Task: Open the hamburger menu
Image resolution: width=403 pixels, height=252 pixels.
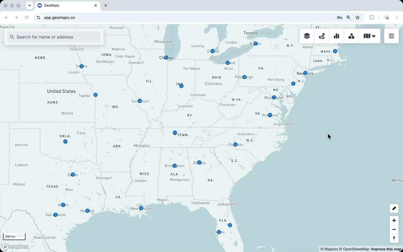Action: coord(391,36)
